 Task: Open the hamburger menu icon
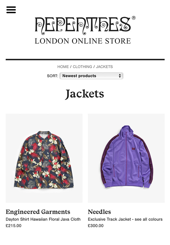coord(11,10)
